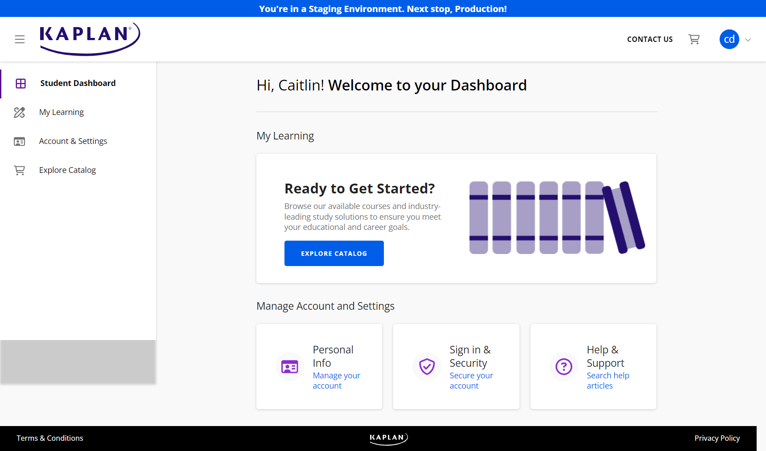Viewport: 766px width, 451px height.
Task: Click the Kaplan logo in header
Action: (90, 39)
